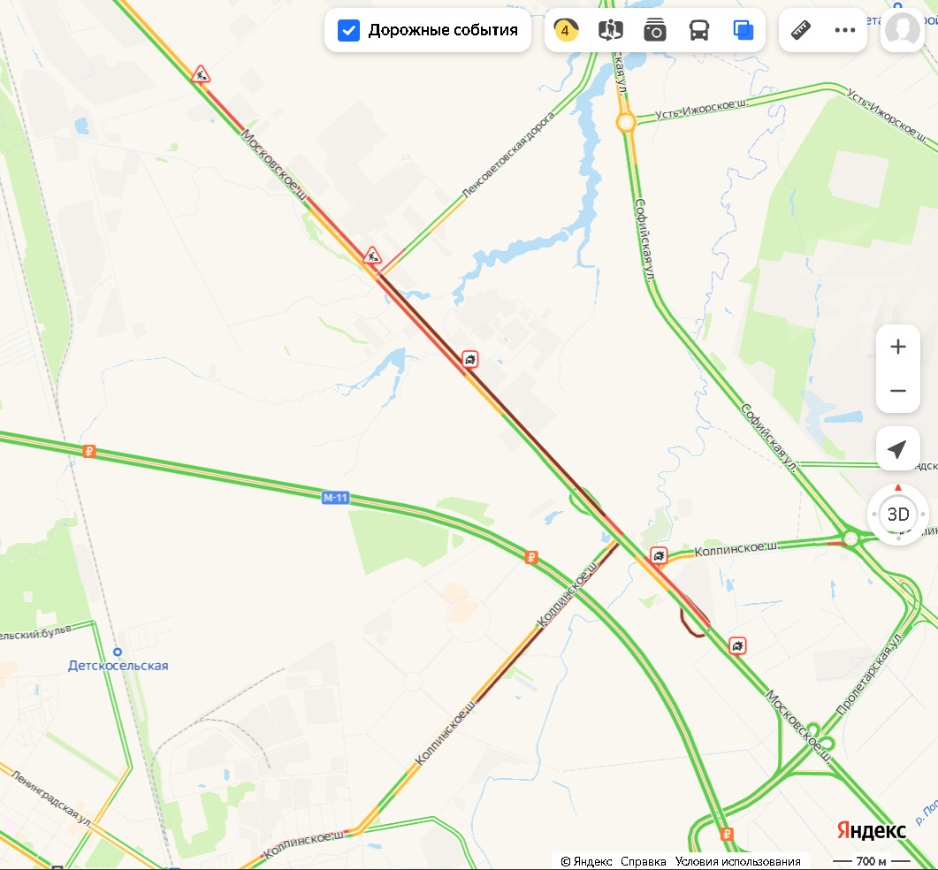The width and height of the screenshot is (938, 870).
Task: Enable the public transport bus layer
Action: coord(698,30)
